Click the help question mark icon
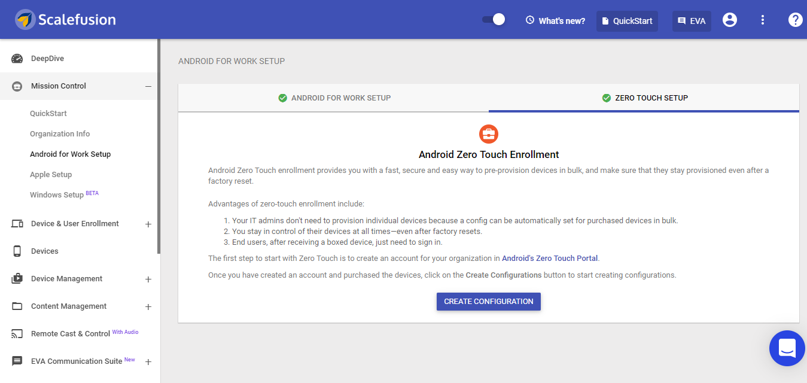Image resolution: width=807 pixels, height=383 pixels. tap(795, 20)
